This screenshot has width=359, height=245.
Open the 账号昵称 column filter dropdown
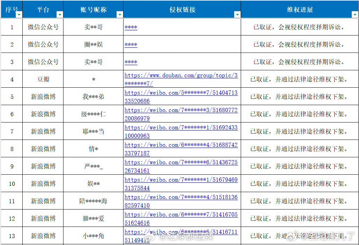[x=120, y=15]
